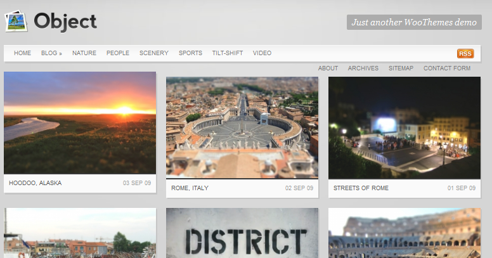Click the Object photo stack logo icon
The height and width of the screenshot is (258, 492).
pyautogui.click(x=16, y=22)
